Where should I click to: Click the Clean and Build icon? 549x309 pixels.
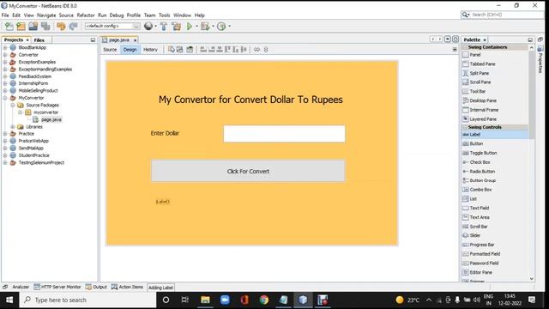click(177, 27)
